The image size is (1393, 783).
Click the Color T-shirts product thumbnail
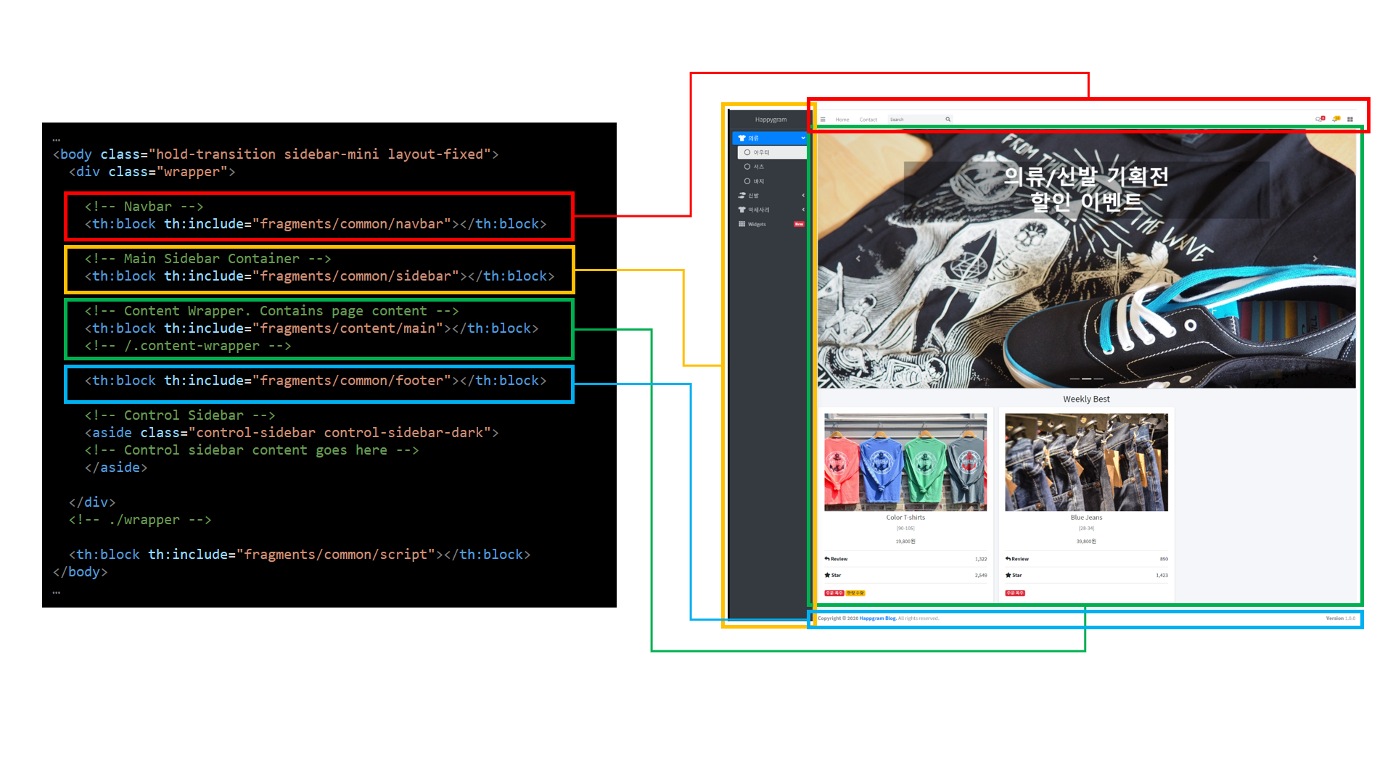905,462
